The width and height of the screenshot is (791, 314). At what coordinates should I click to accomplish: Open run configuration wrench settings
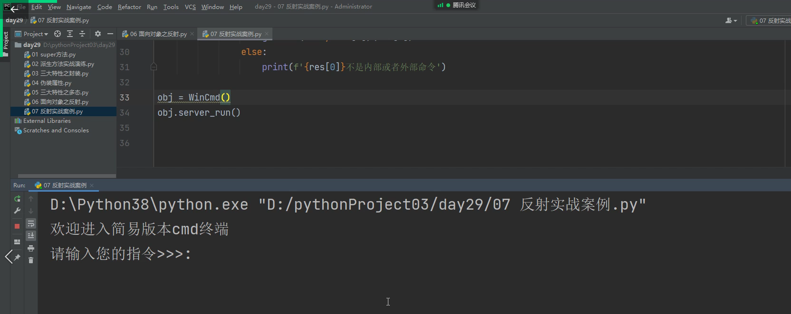17,211
